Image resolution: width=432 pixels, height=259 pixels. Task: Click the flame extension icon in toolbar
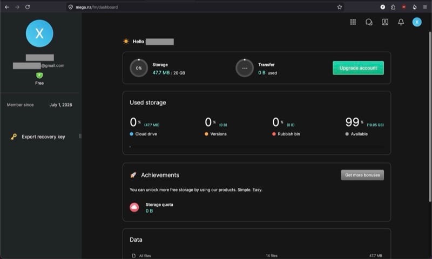(414, 7)
